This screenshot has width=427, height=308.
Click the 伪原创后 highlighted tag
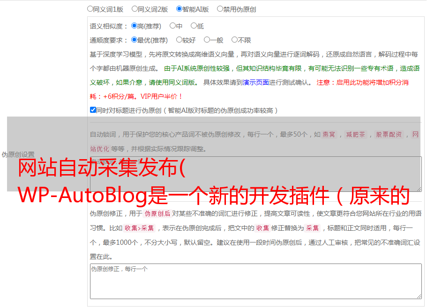157,213
